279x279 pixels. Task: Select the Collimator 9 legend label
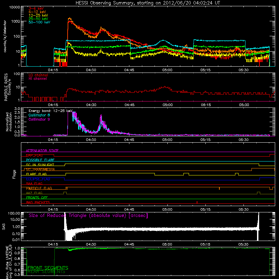point(39,119)
